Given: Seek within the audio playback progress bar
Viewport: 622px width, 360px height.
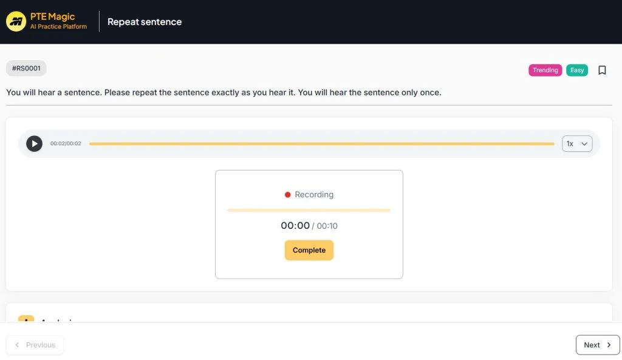Looking at the screenshot, I should tap(321, 144).
